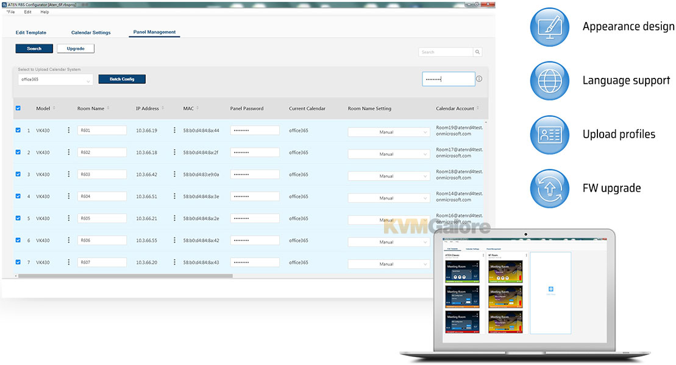Open IP options dots for 10.3.66.55
The image size is (676, 365).
click(174, 240)
